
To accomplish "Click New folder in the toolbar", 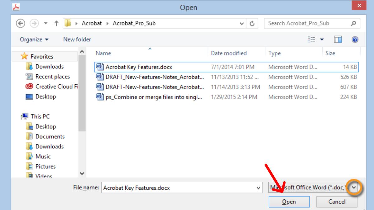I will pos(77,40).
